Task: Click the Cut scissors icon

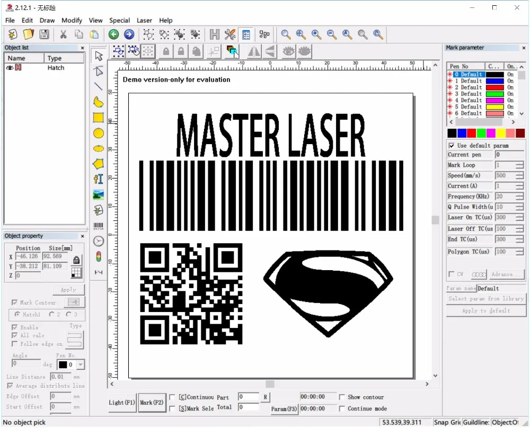Action: [63, 34]
